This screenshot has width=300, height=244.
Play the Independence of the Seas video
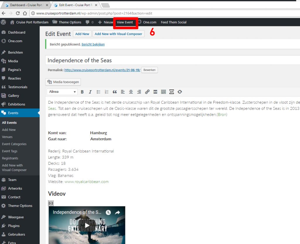tap(87, 225)
